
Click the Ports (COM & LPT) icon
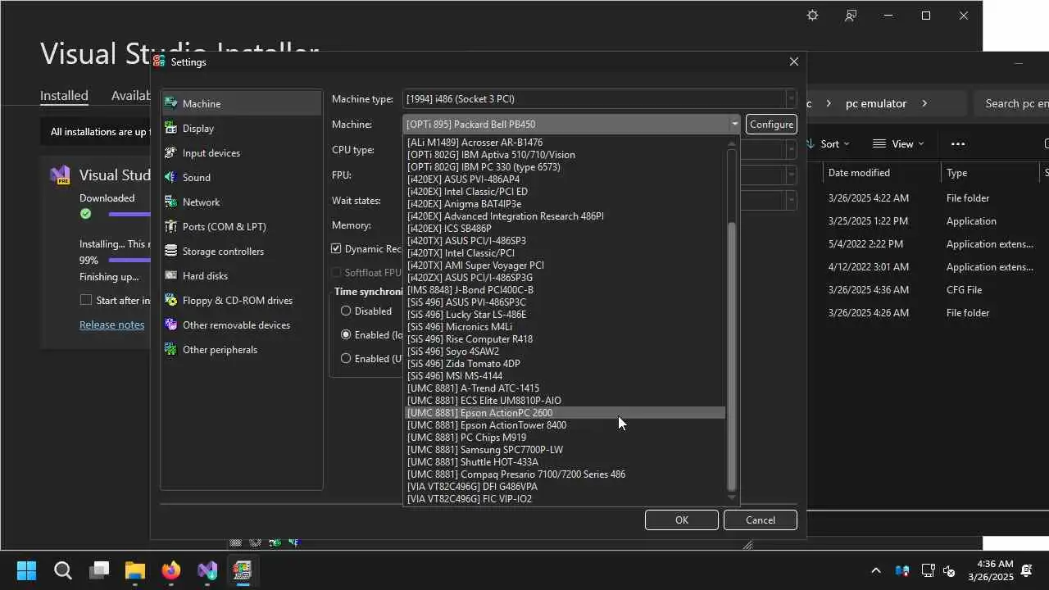(x=170, y=226)
